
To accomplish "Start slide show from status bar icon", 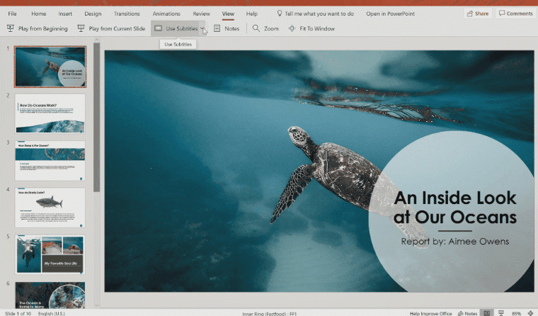I will click(501, 312).
